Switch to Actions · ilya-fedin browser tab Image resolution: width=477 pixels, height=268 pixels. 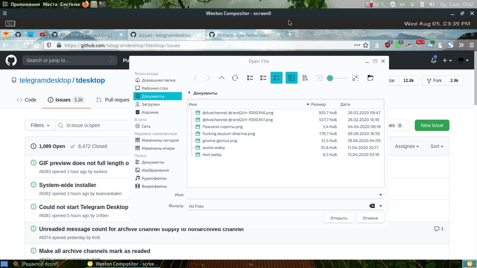(244, 35)
